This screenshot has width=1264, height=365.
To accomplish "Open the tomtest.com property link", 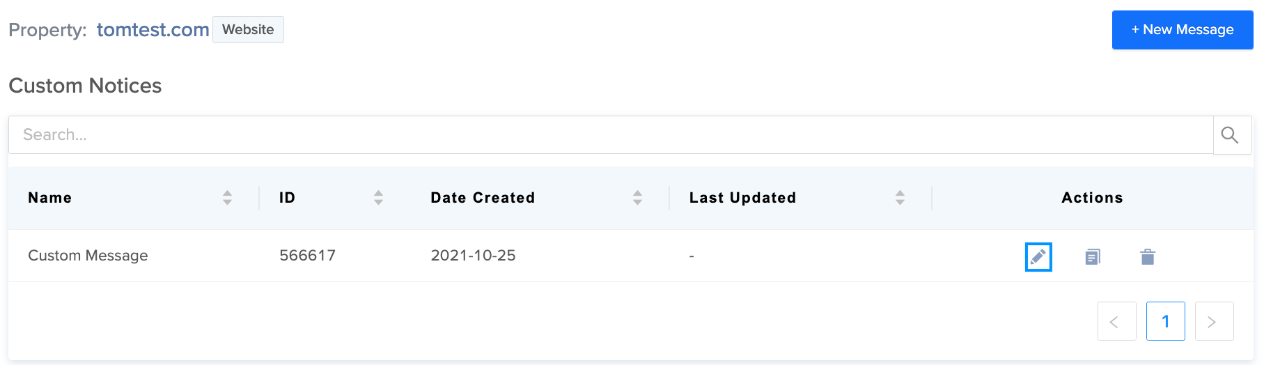I will click(153, 30).
